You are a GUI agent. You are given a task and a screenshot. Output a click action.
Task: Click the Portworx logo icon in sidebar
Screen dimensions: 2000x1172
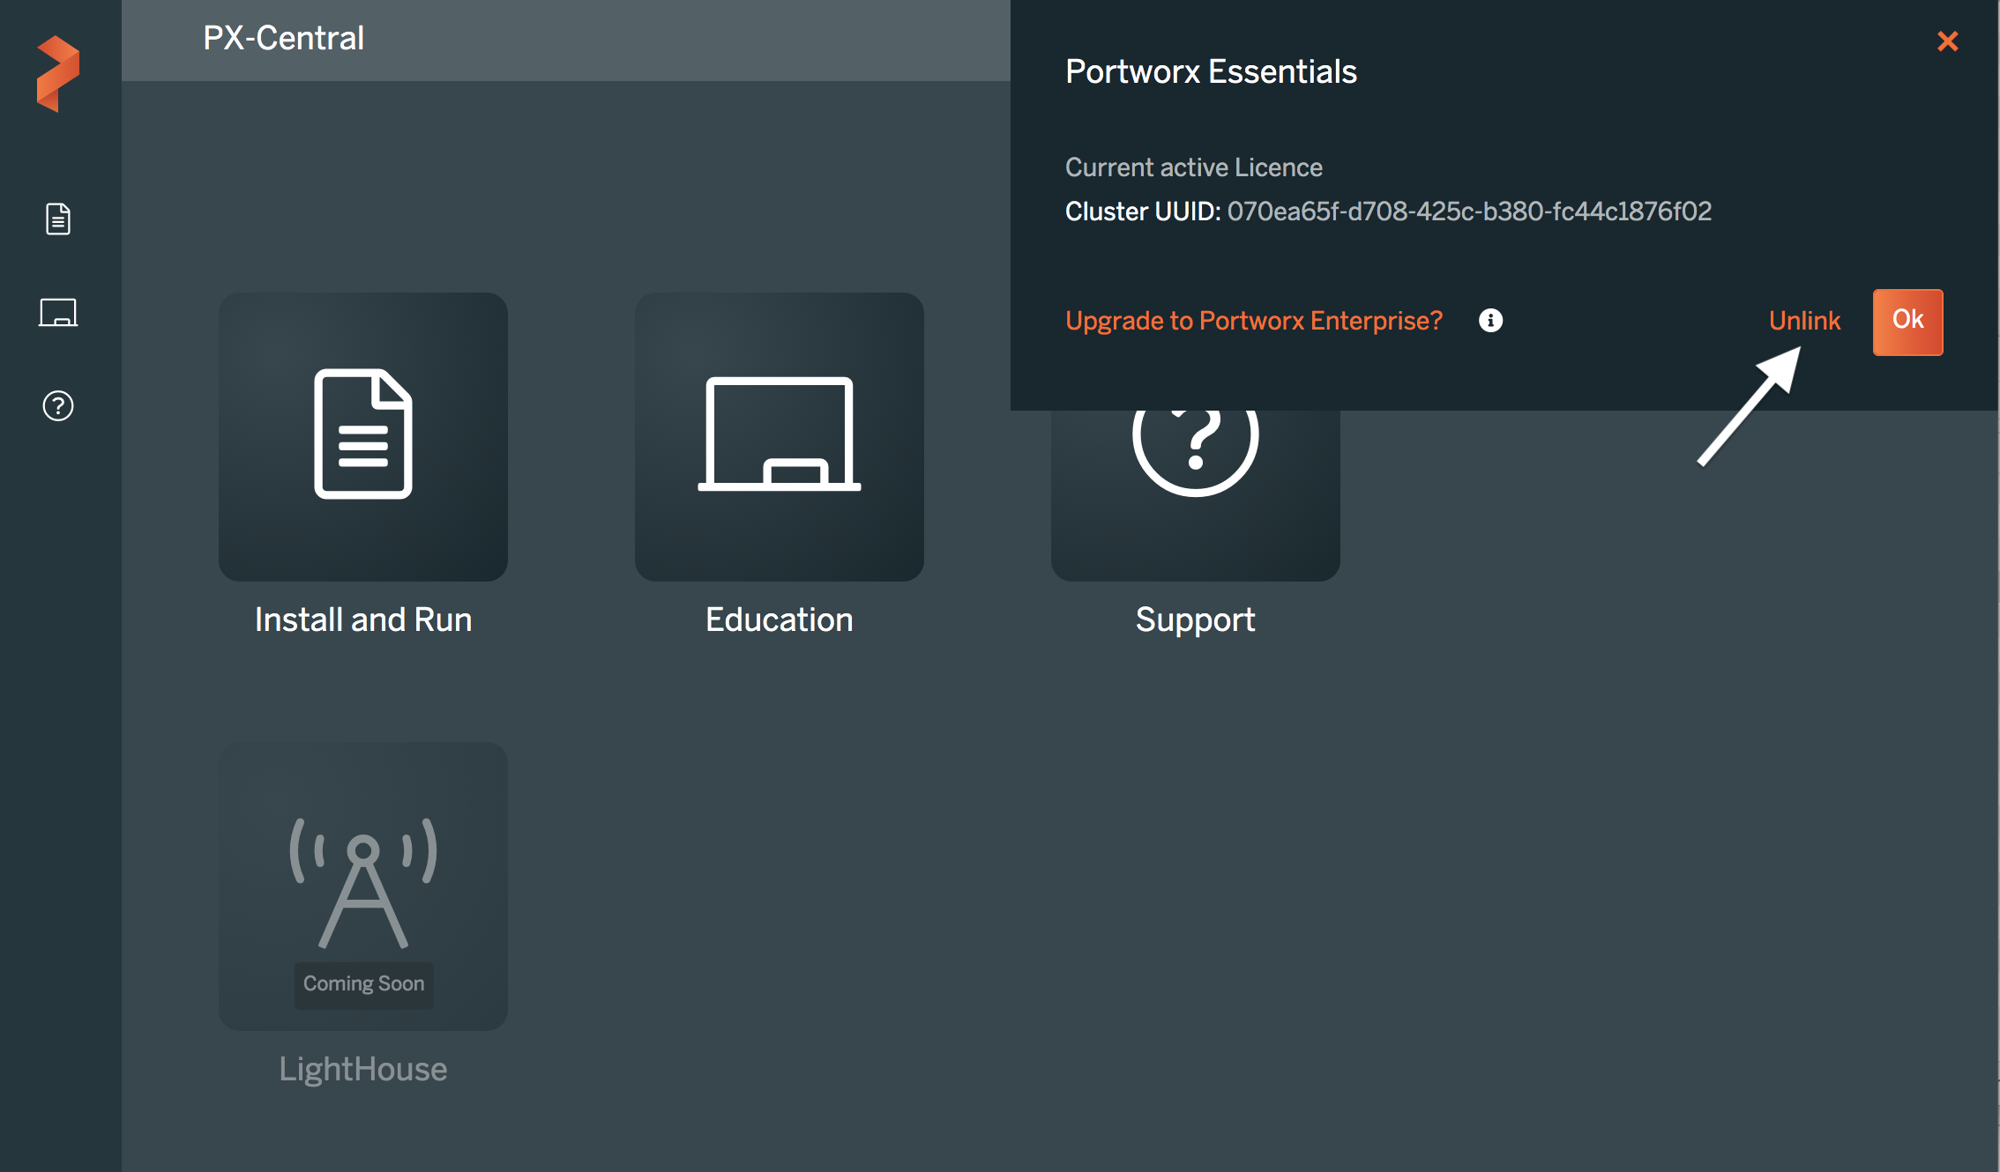56,67
